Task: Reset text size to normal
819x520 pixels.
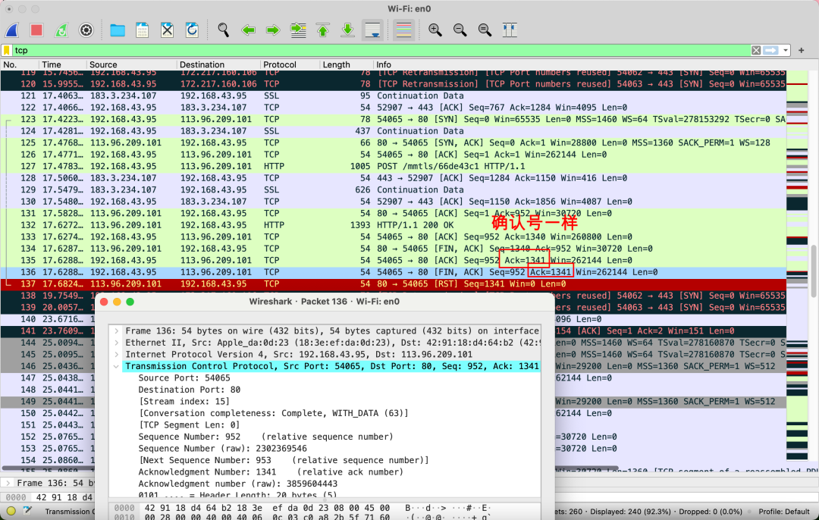Action: pos(485,30)
